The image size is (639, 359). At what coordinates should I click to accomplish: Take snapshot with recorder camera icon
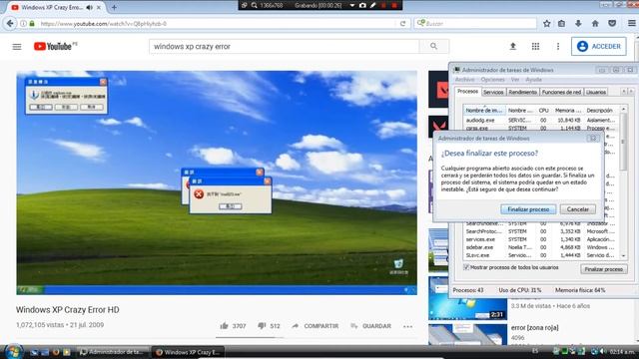362,5
